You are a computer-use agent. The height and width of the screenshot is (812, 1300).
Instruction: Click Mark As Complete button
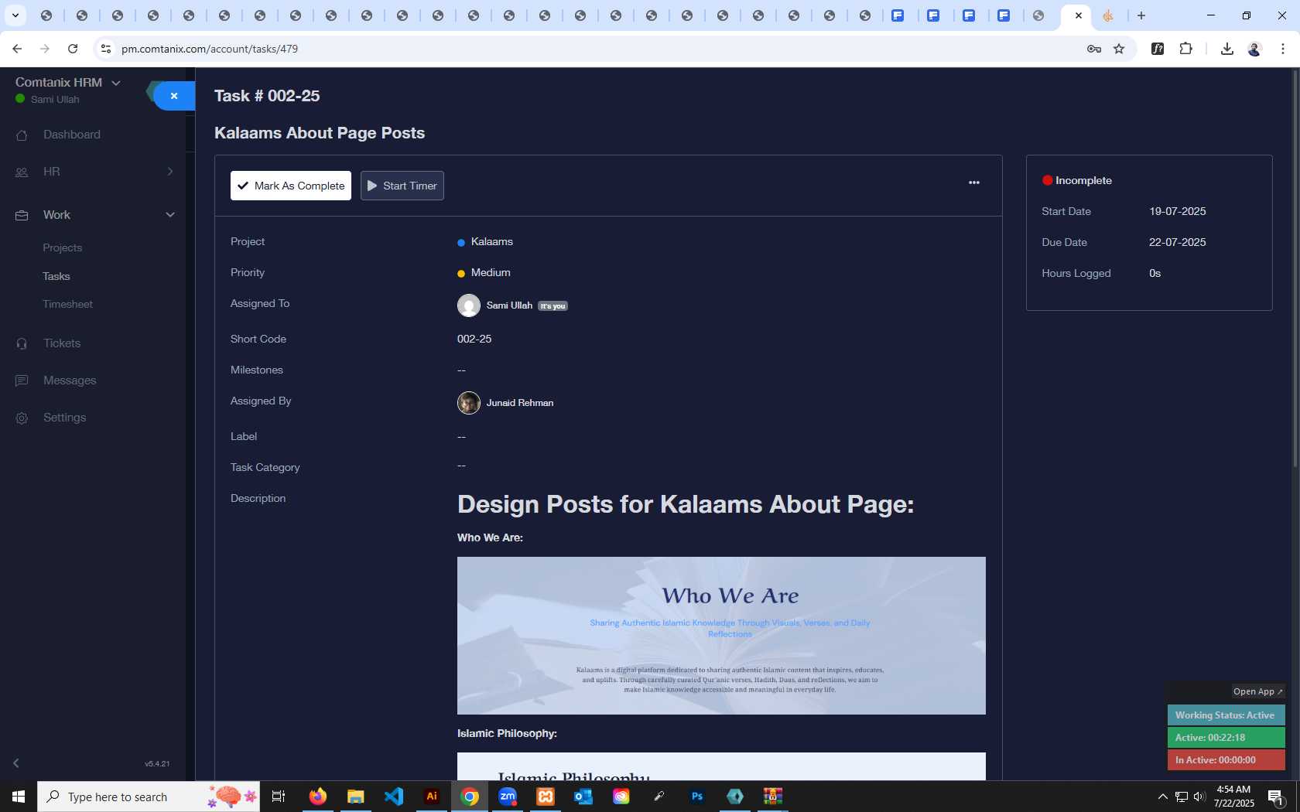coord(291,186)
